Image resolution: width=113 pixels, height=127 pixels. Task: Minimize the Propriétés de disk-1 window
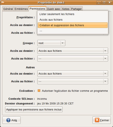(99, 3)
